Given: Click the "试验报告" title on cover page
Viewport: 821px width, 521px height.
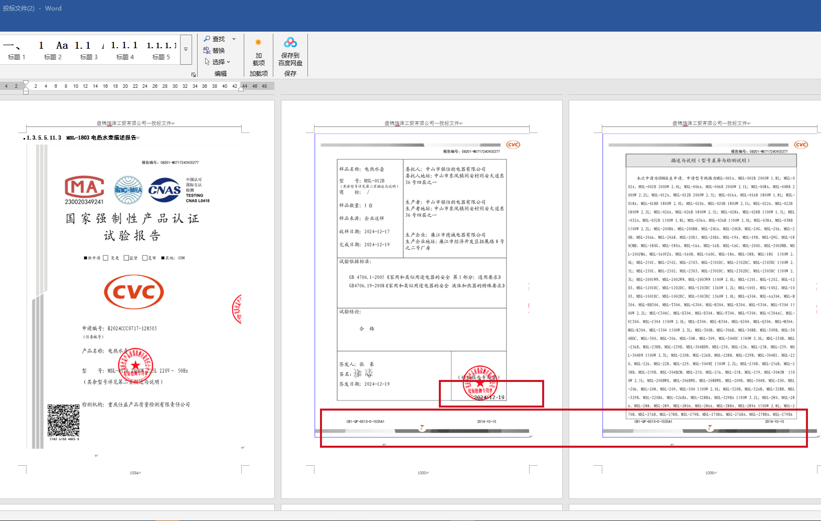Looking at the screenshot, I should pyautogui.click(x=132, y=235).
